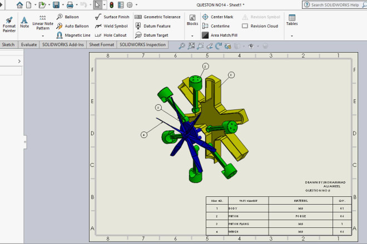Expand the Options gear dropdown arrow
The width and height of the screenshot is (367, 244).
click(136, 5)
